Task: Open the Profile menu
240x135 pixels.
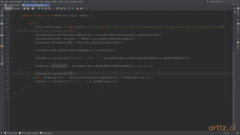Action: (x=54, y=1)
